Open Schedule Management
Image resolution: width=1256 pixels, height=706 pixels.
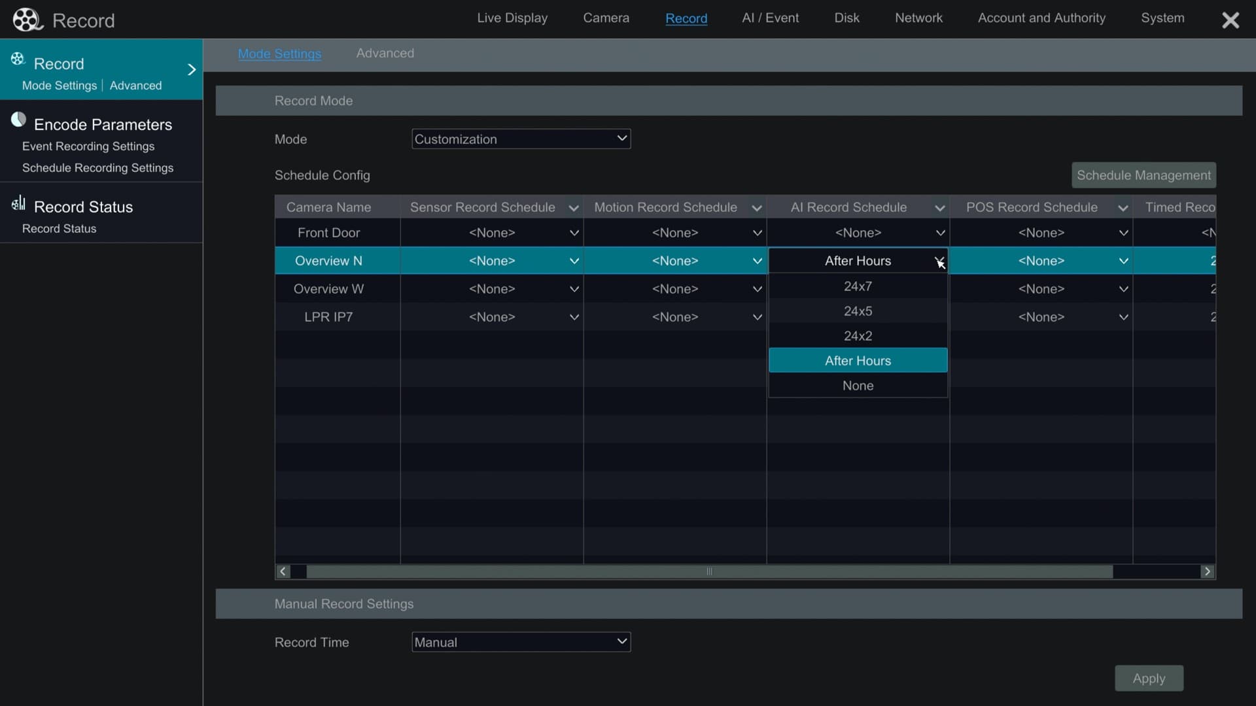(x=1143, y=175)
